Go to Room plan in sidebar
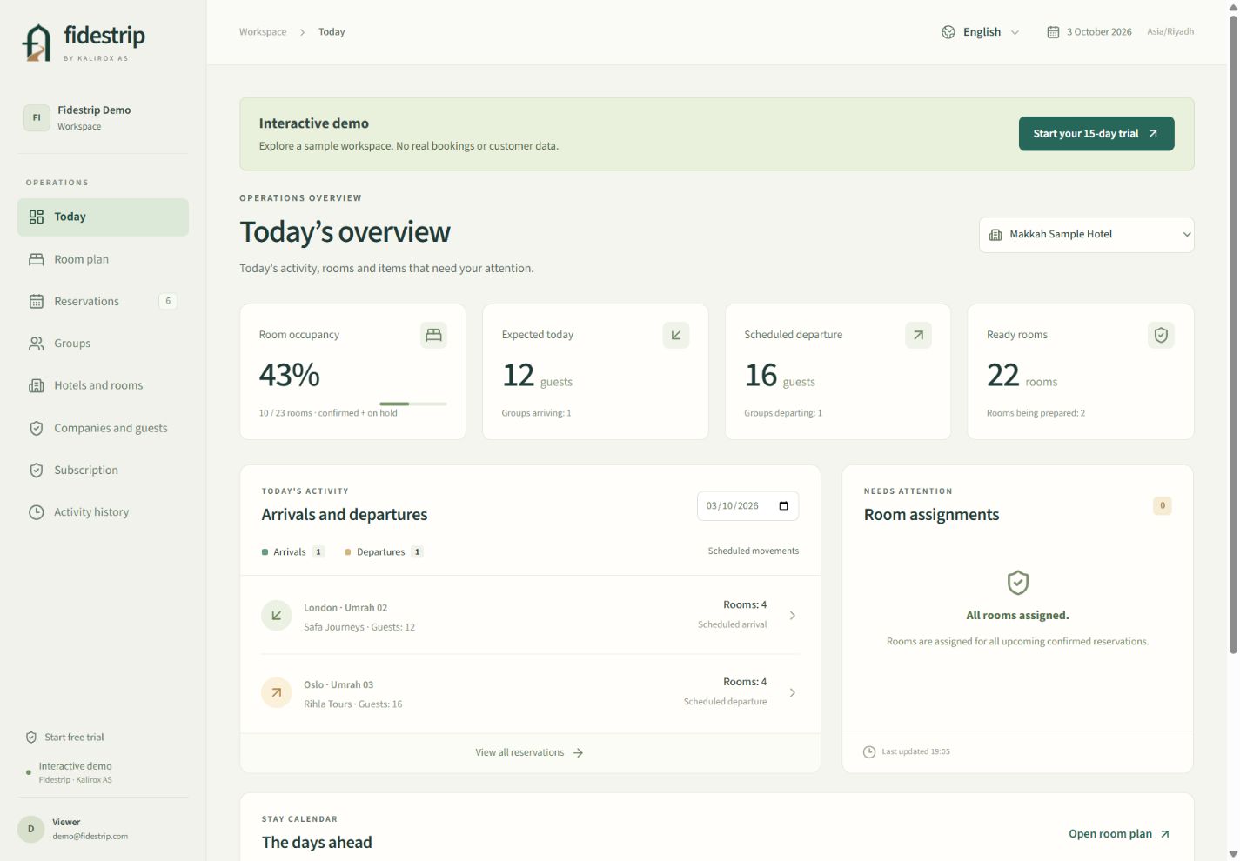The image size is (1240, 861). coord(103,259)
